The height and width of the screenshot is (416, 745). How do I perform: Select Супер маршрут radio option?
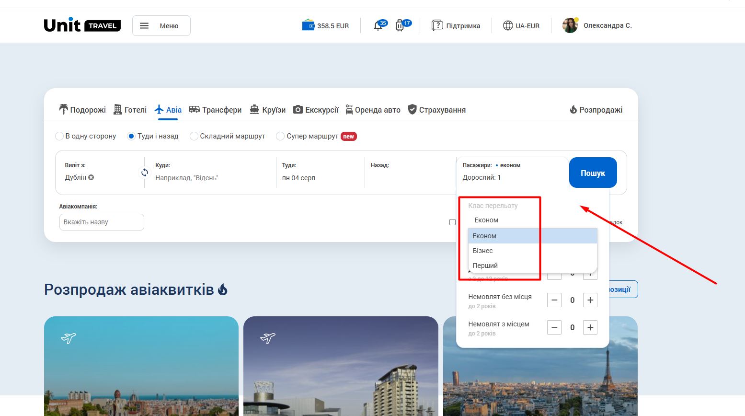[280, 136]
